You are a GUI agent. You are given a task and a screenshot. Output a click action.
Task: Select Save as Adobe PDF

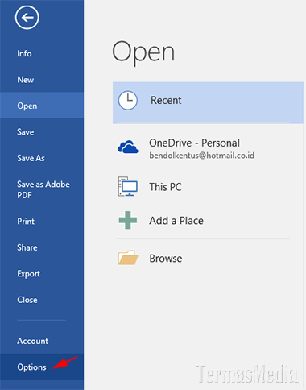(42, 189)
